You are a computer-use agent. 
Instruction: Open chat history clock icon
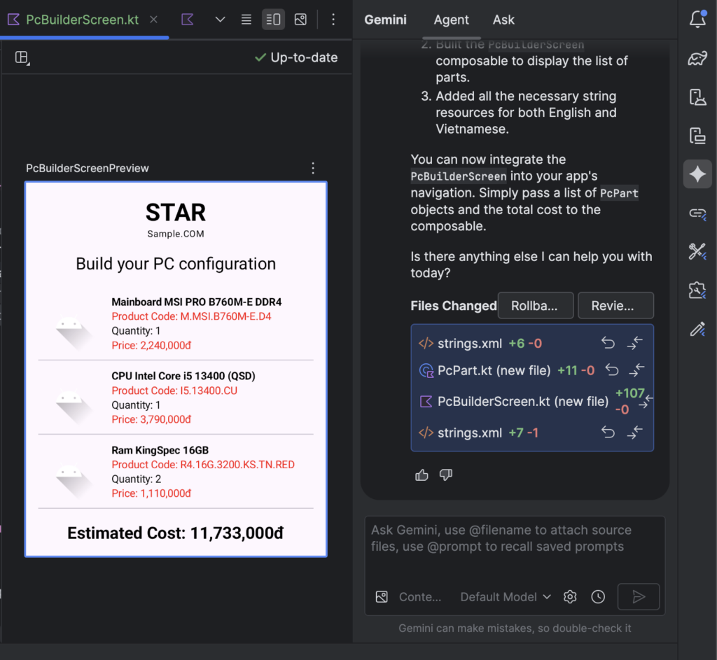598,597
